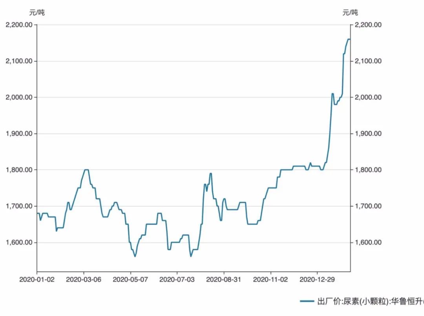424x316 pixels.
Task: Select the 2020-11-02 date tick label
Action: (270, 280)
